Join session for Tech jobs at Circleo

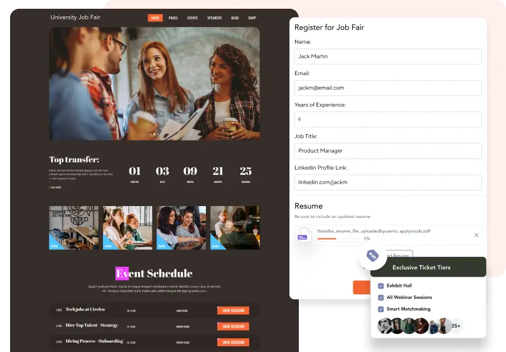pyautogui.click(x=234, y=311)
